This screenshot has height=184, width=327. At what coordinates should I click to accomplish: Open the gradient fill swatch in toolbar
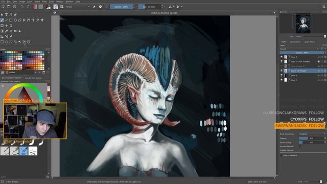click(34, 7)
